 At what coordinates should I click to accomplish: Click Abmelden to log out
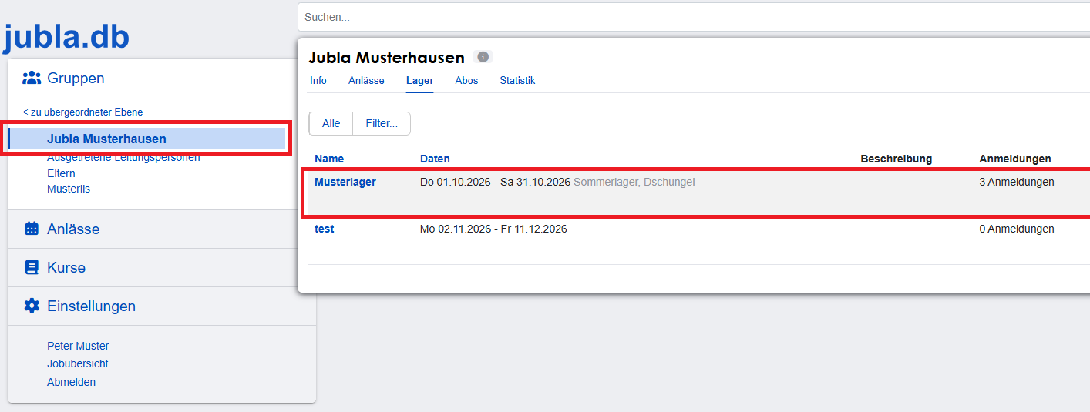coord(71,382)
